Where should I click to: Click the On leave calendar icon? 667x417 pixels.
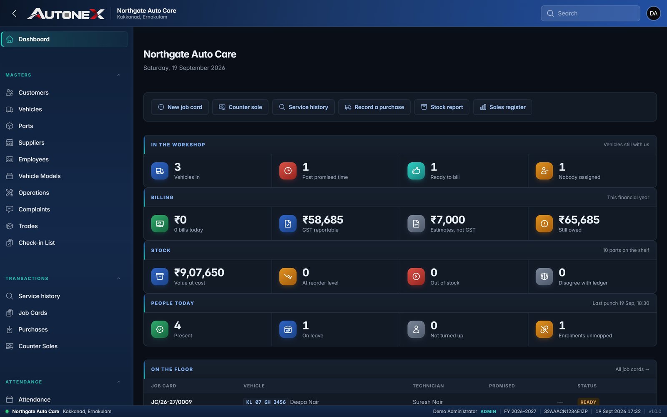pos(288,329)
